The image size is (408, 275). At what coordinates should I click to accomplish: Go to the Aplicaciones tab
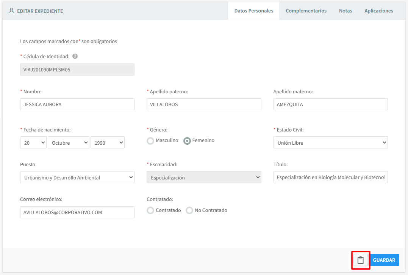(x=379, y=11)
